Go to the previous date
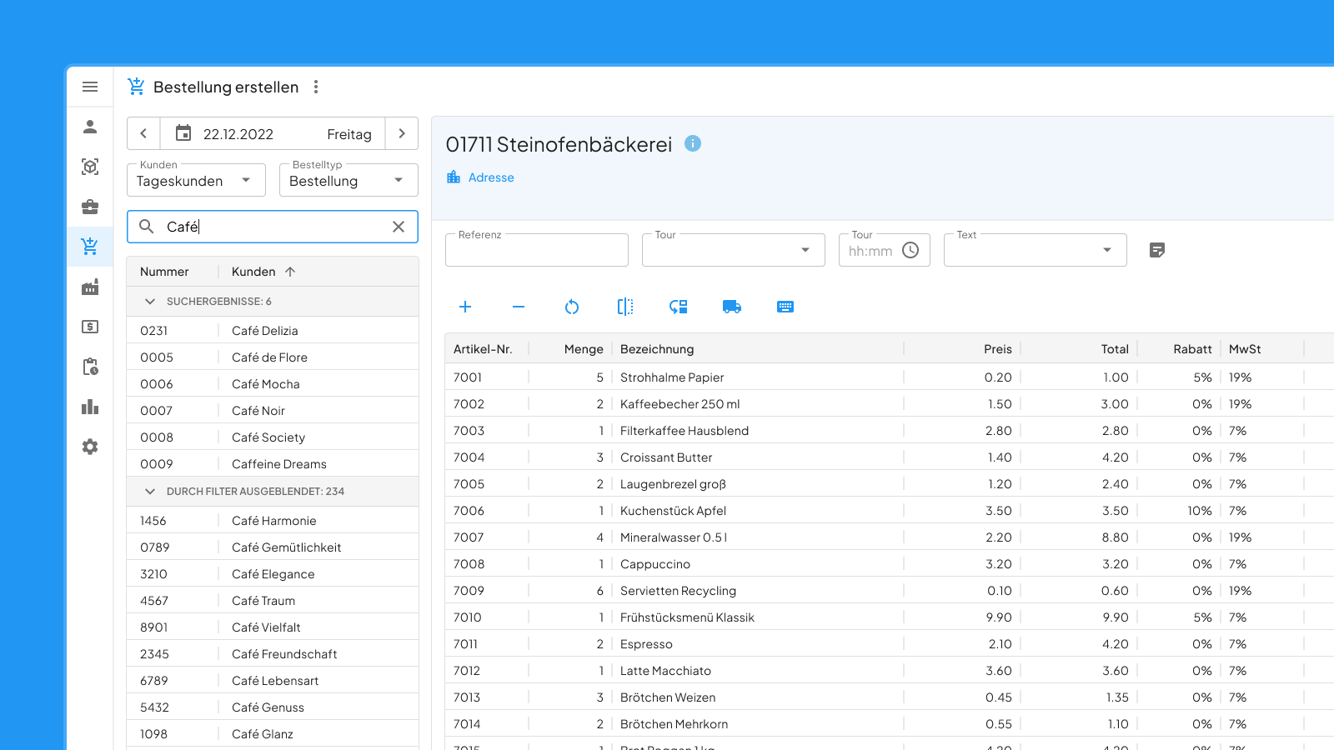 143,133
